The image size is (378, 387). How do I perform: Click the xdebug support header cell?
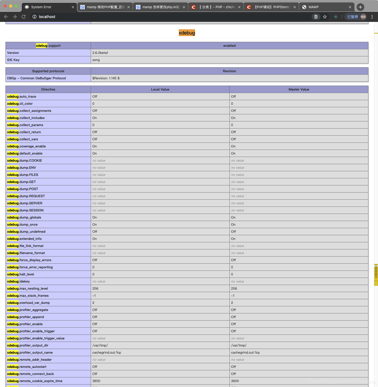tap(48, 46)
